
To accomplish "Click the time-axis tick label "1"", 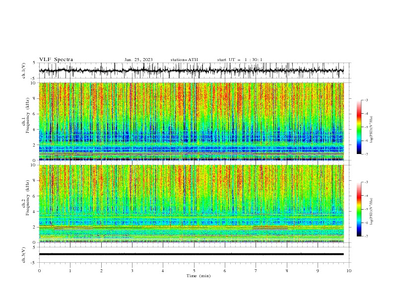I will pyautogui.click(x=70, y=271).
